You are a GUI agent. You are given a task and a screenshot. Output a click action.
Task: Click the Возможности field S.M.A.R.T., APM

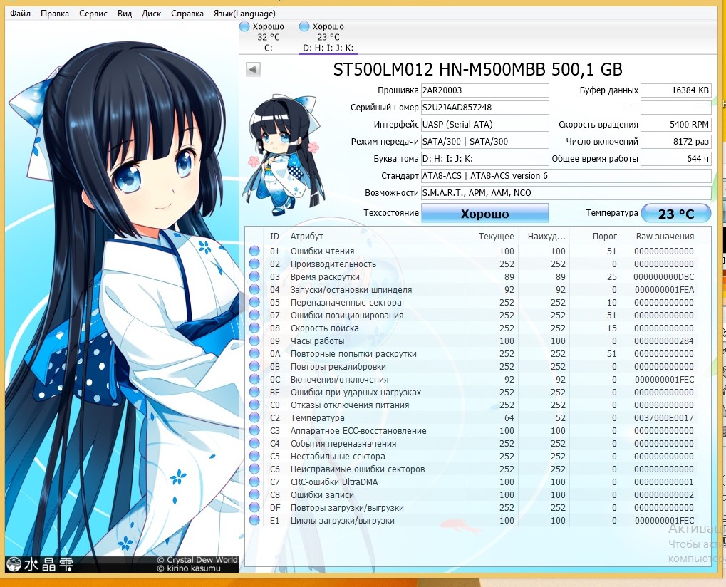click(566, 193)
